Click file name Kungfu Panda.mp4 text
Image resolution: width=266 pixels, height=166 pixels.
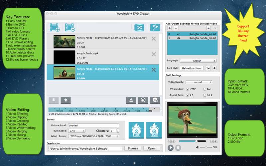[87, 53]
